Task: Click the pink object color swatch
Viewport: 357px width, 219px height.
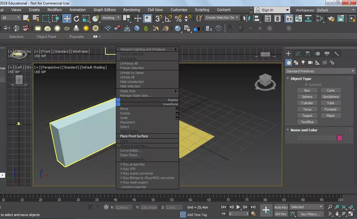Action: coord(340,138)
